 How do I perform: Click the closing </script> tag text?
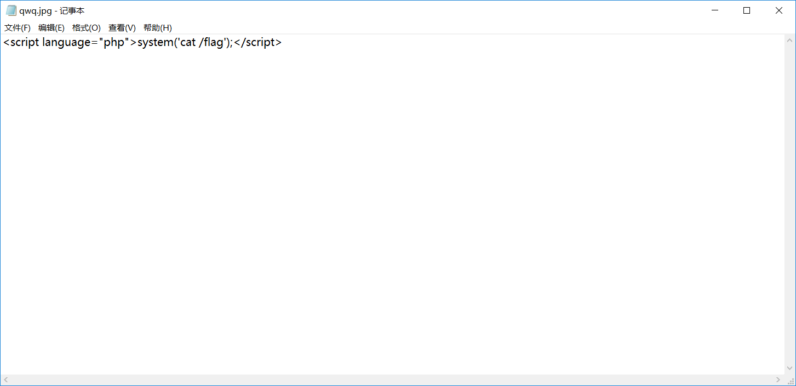pos(258,43)
